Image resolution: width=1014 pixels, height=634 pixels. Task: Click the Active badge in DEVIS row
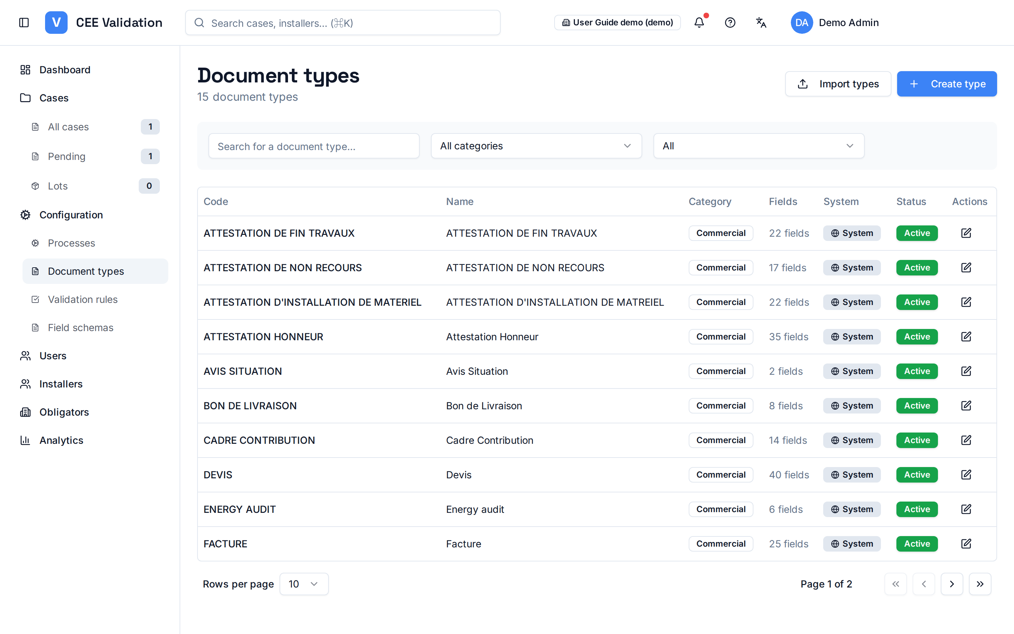click(917, 475)
